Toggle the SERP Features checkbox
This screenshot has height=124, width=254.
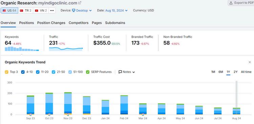click(x=88, y=72)
